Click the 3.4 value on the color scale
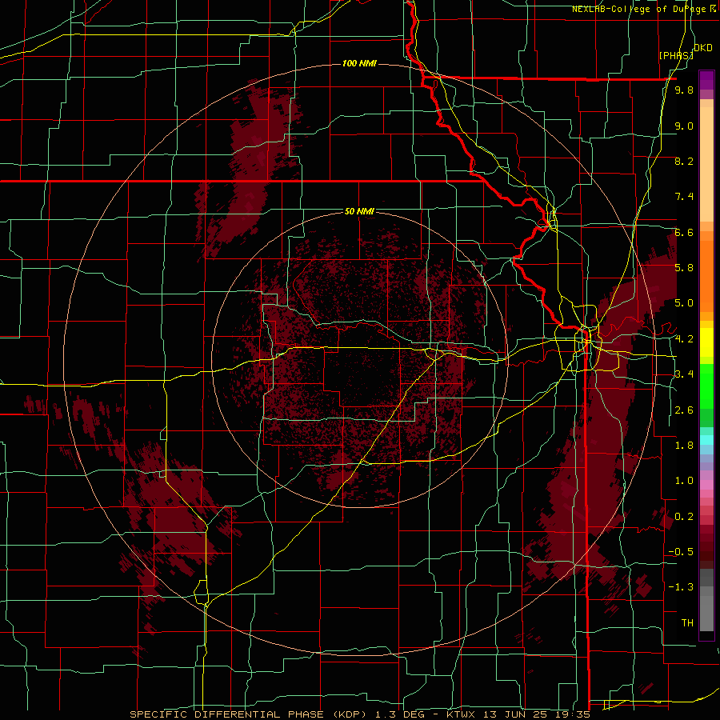Viewport: 720px width, 720px height. pos(684,374)
